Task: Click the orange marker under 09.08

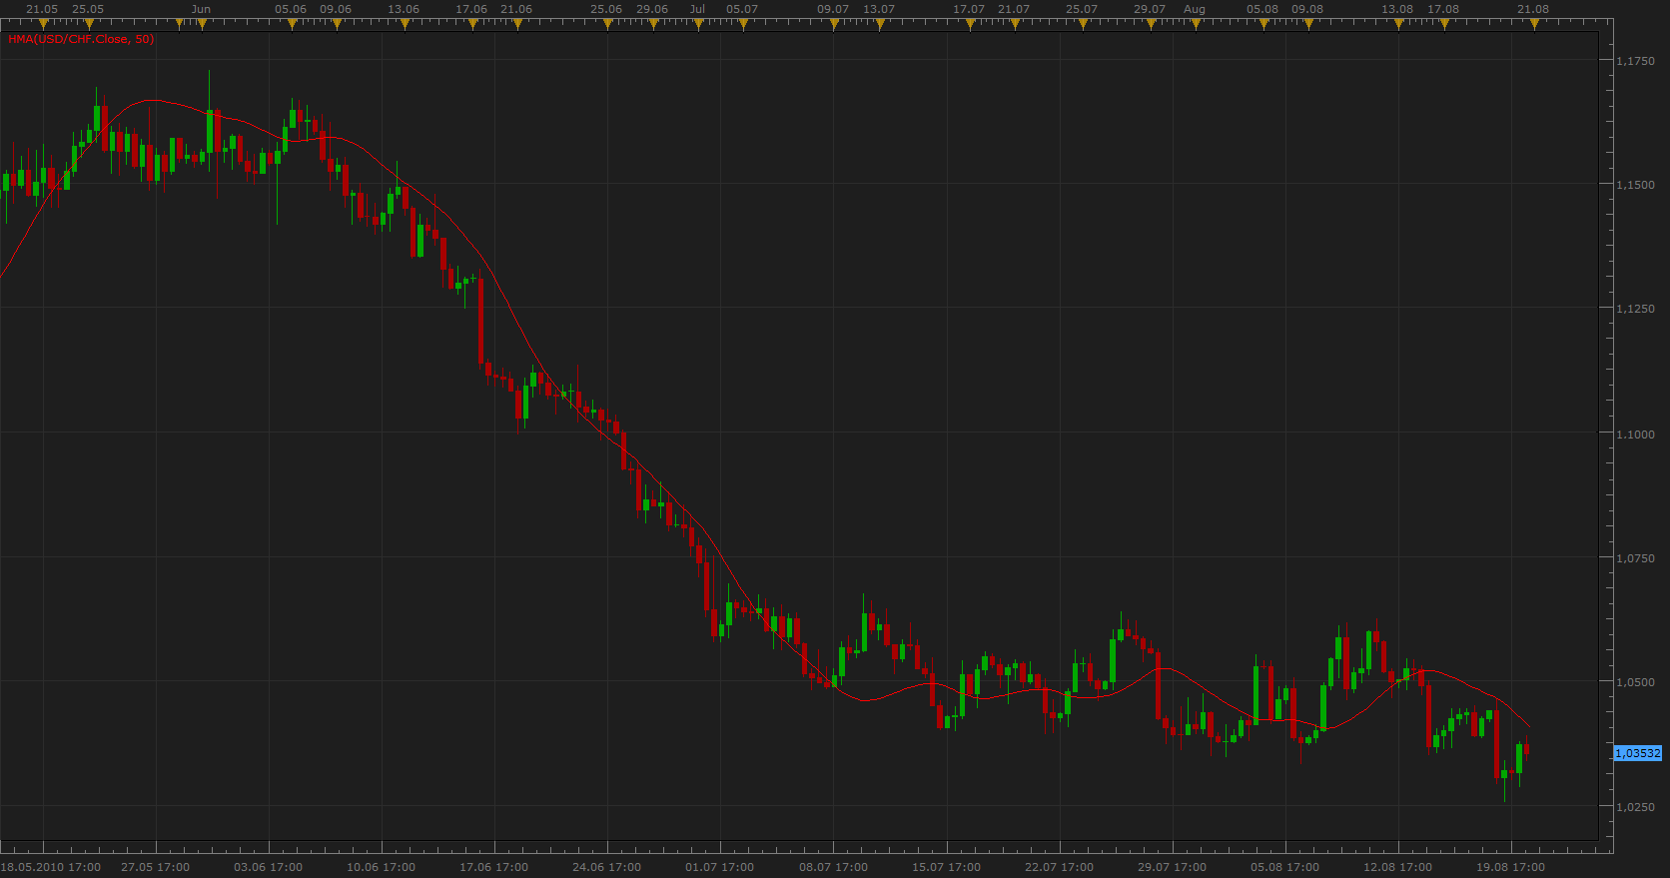Action: click(1308, 24)
